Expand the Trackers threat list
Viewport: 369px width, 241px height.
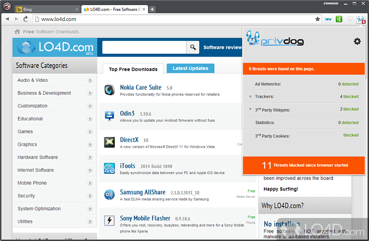point(250,97)
